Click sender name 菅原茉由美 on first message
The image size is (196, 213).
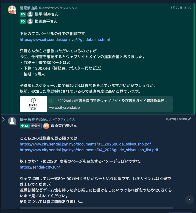(29, 8)
